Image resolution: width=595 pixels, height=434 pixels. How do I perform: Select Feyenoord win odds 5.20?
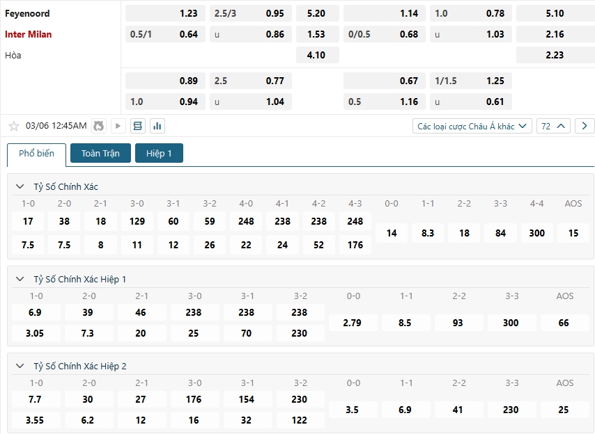(x=316, y=13)
